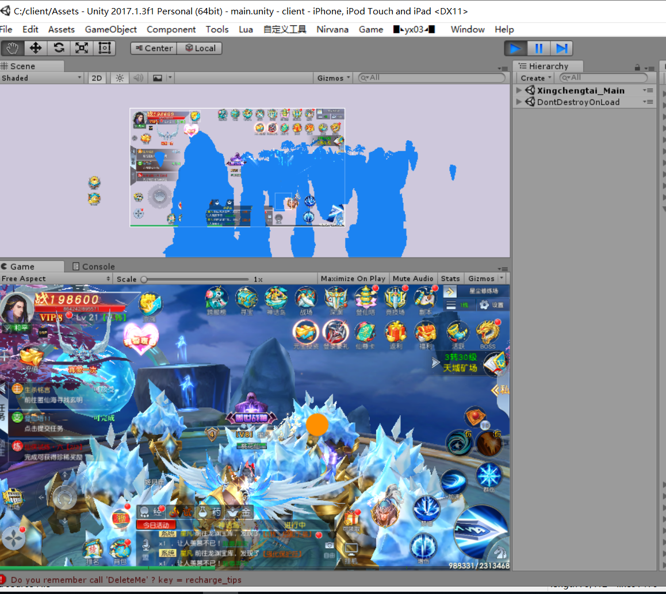
Task: Stop play mode with the Play button
Action: coord(516,48)
